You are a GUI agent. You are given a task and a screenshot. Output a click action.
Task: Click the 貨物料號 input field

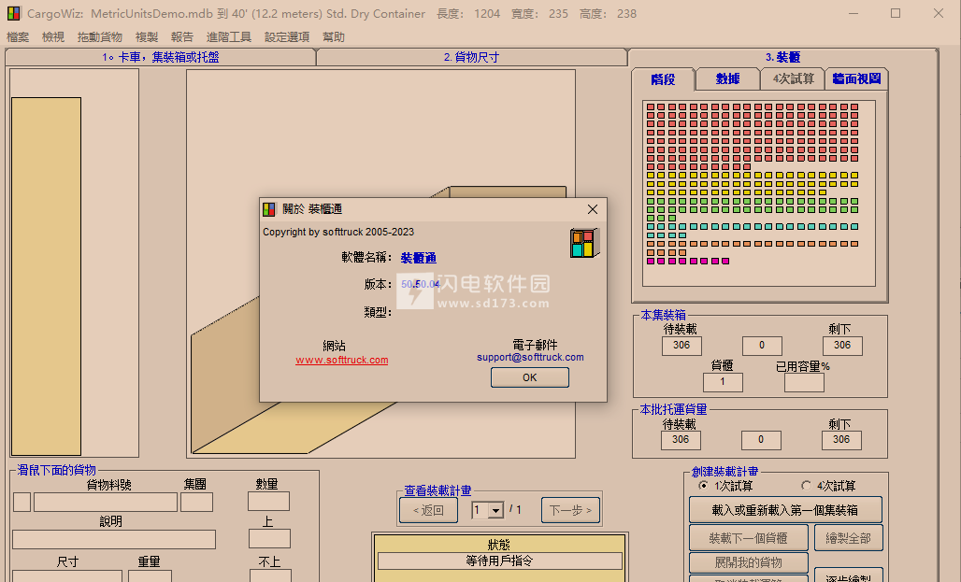106,503
